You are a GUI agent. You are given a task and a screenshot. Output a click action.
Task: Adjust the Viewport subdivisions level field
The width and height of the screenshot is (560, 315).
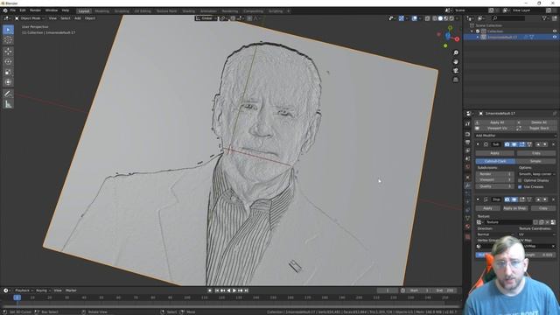494,180
